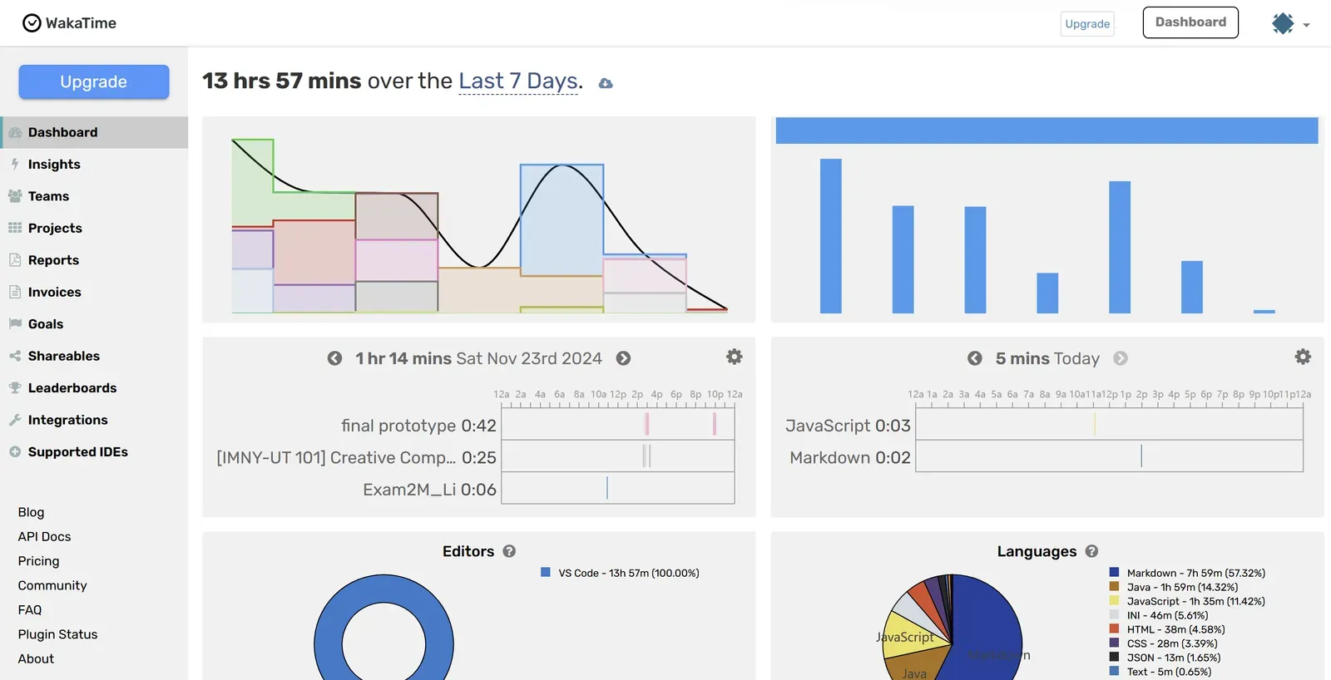Click the Markdown timeline marker in Today panel
Image resolution: width=1331 pixels, height=680 pixels.
coord(1141,456)
